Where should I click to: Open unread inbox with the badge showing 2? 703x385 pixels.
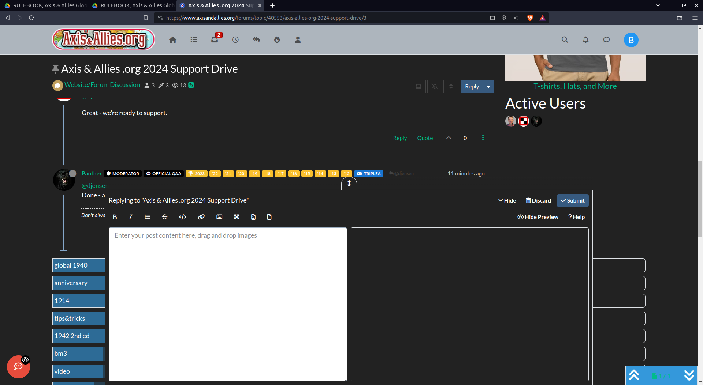[x=215, y=40]
